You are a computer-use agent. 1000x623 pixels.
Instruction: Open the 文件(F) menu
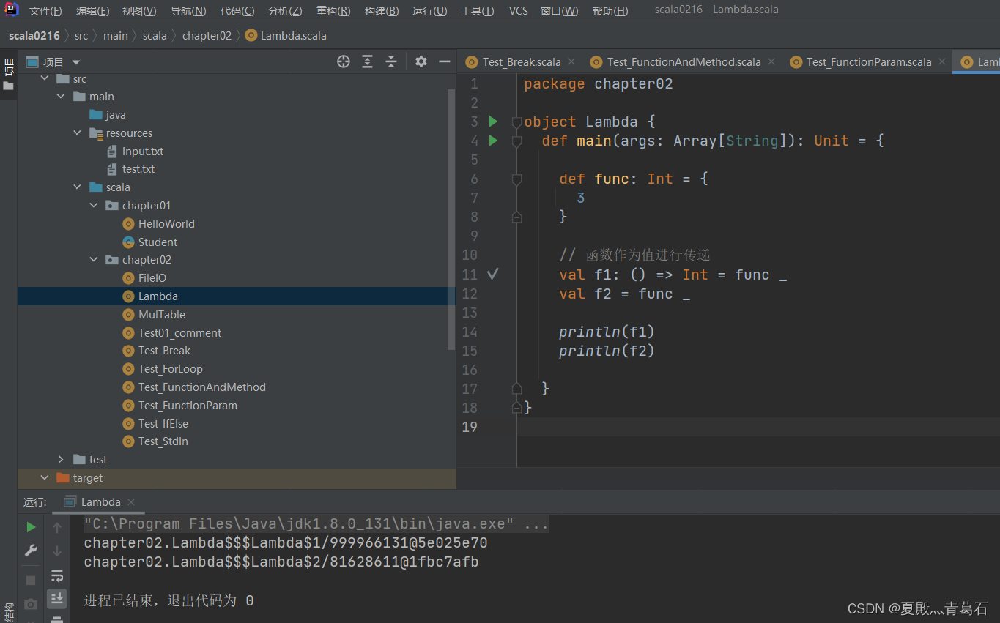[45, 11]
